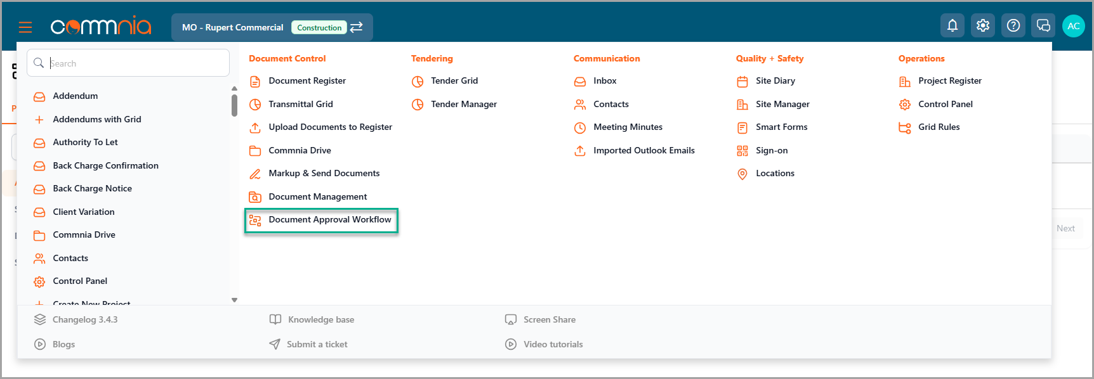The image size is (1094, 379).
Task: Click the Tendering heading
Action: coord(432,58)
